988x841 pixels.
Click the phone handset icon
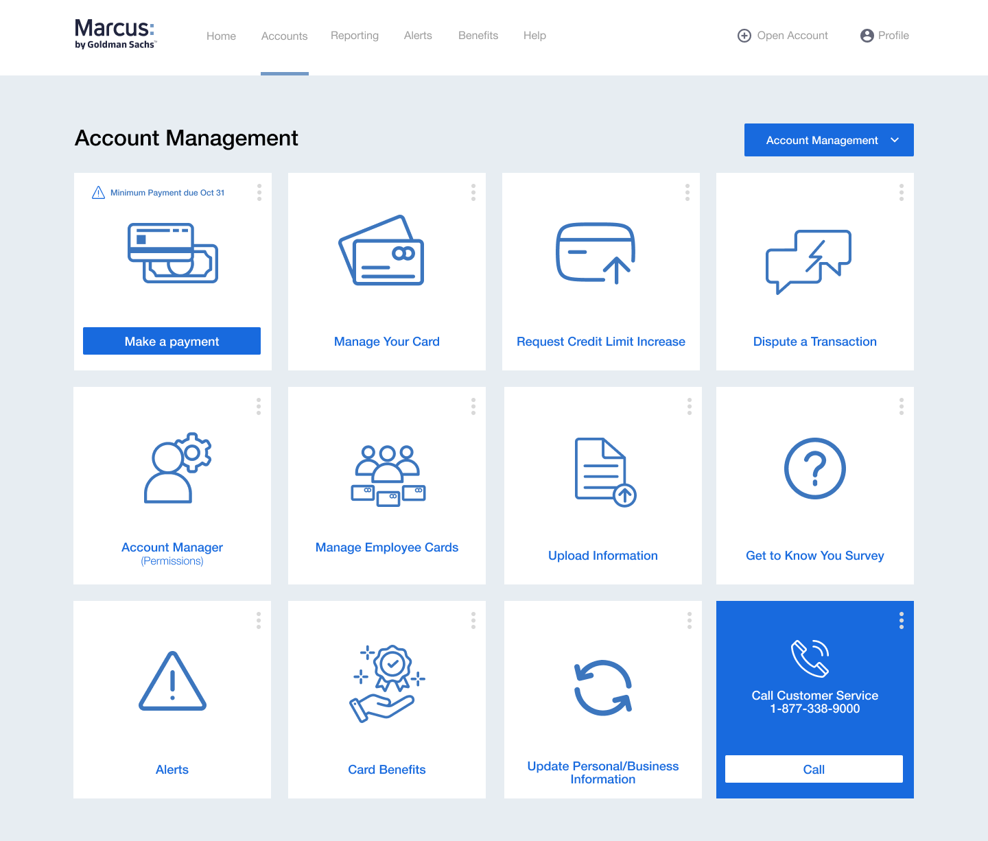pyautogui.click(x=810, y=658)
